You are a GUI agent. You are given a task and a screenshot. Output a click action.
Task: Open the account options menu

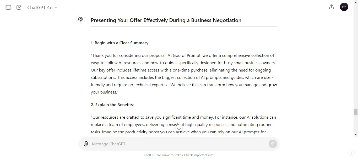click(x=344, y=7)
